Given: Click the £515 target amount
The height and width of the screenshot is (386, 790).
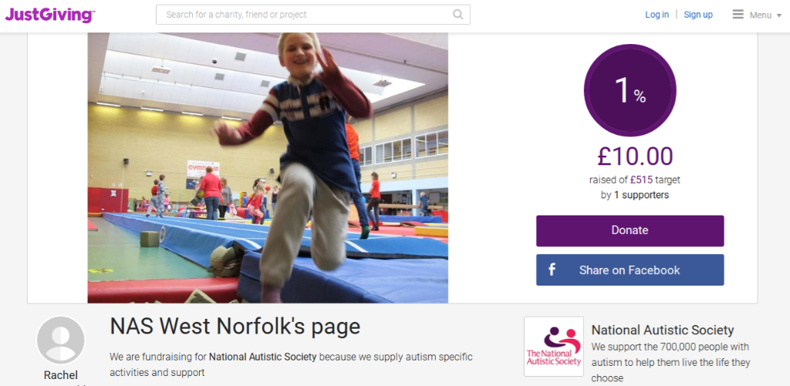Looking at the screenshot, I should point(640,180).
